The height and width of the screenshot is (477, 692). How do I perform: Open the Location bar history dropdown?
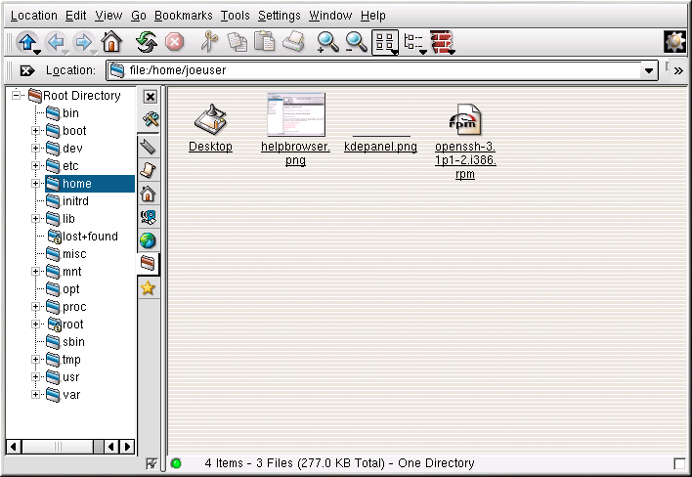pos(649,70)
